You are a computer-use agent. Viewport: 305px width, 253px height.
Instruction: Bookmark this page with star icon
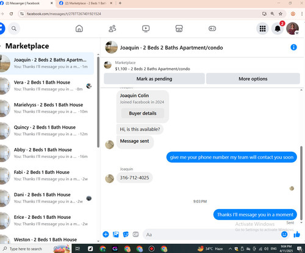click(x=281, y=14)
